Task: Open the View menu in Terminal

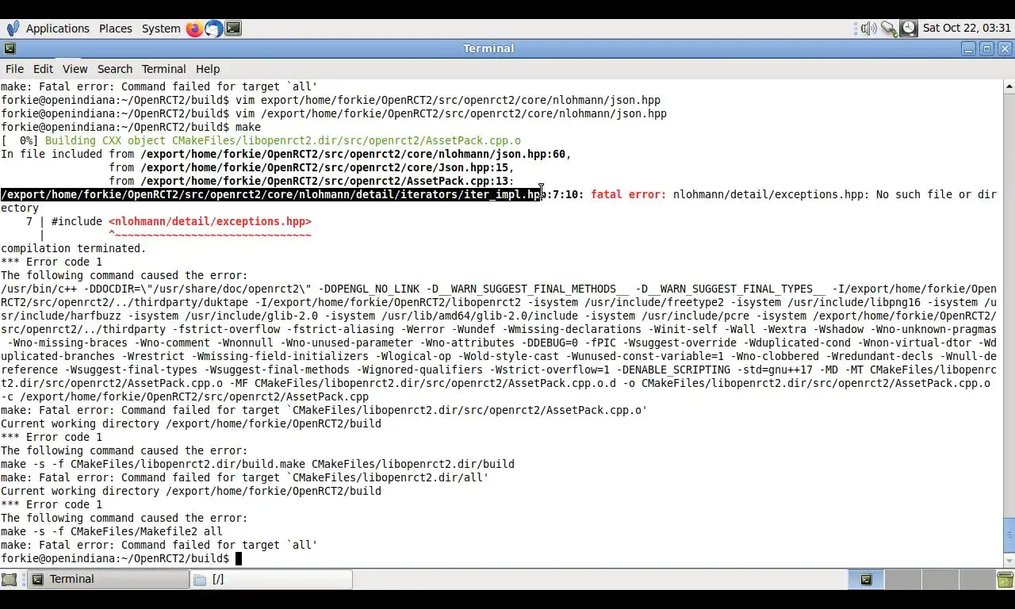Action: pos(75,69)
